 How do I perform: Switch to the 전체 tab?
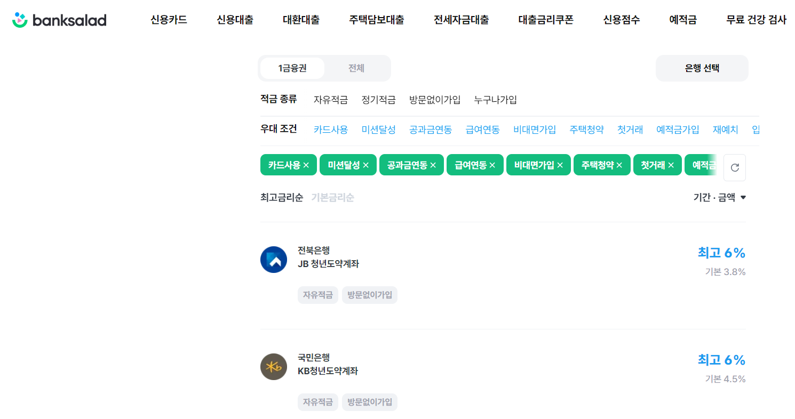click(356, 68)
